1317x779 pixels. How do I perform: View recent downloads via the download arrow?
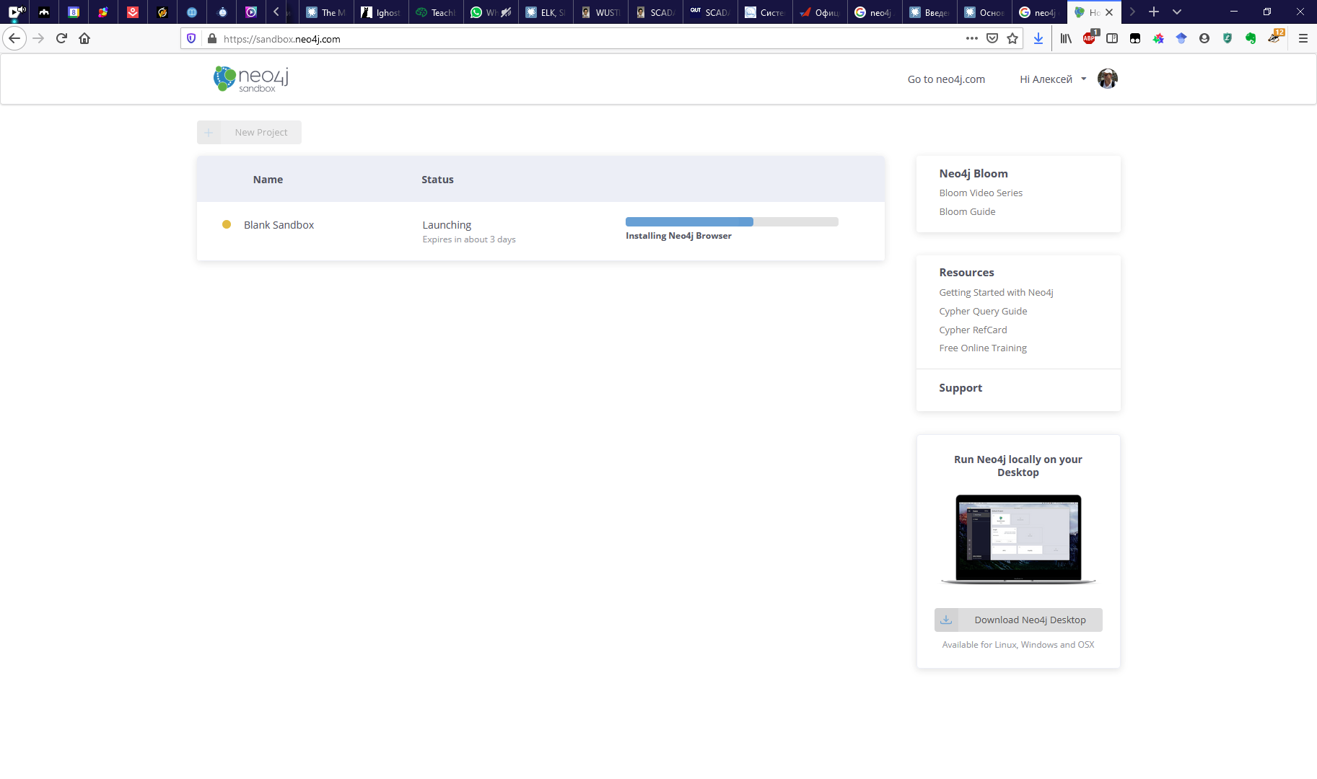1039,38
